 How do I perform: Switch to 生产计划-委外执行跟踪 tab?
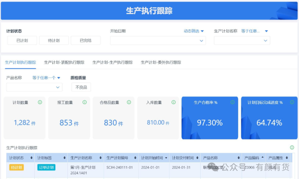pos(161,63)
